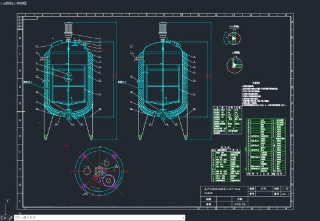Select the red 270 angle label

(x=72, y=171)
